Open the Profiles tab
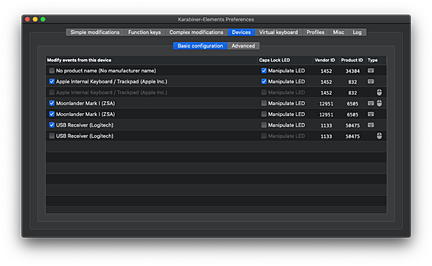The height and width of the screenshot is (266, 432). pyautogui.click(x=316, y=32)
